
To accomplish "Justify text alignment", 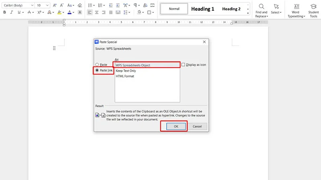I will (111, 12).
